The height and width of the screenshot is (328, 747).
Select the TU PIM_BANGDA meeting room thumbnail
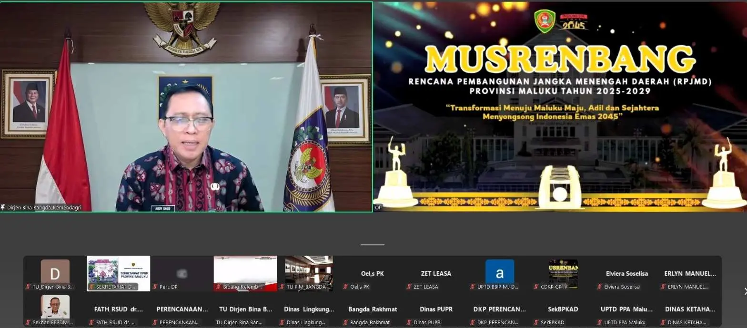point(309,270)
